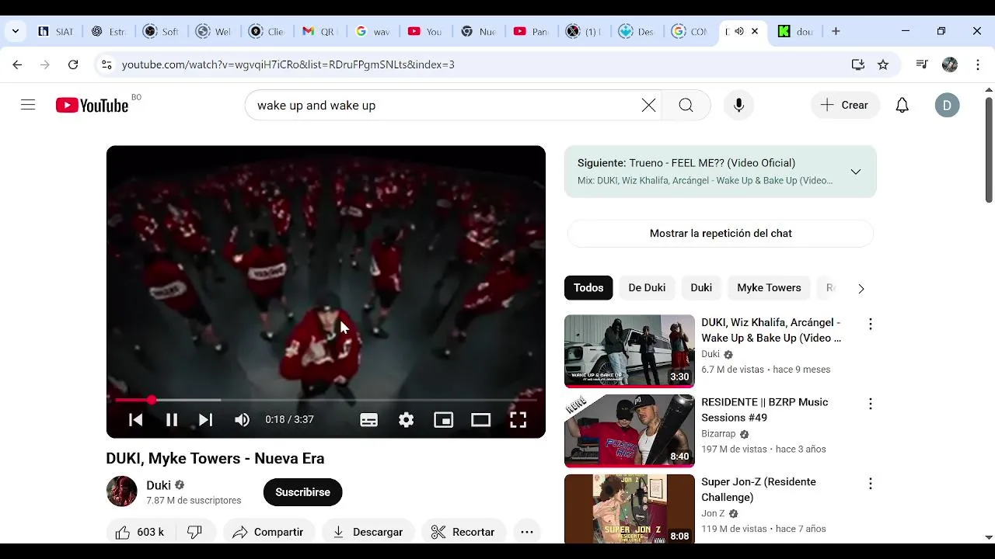Screen dimensions: 995x559
Task: Select the Duki filter chip
Action: (x=701, y=288)
